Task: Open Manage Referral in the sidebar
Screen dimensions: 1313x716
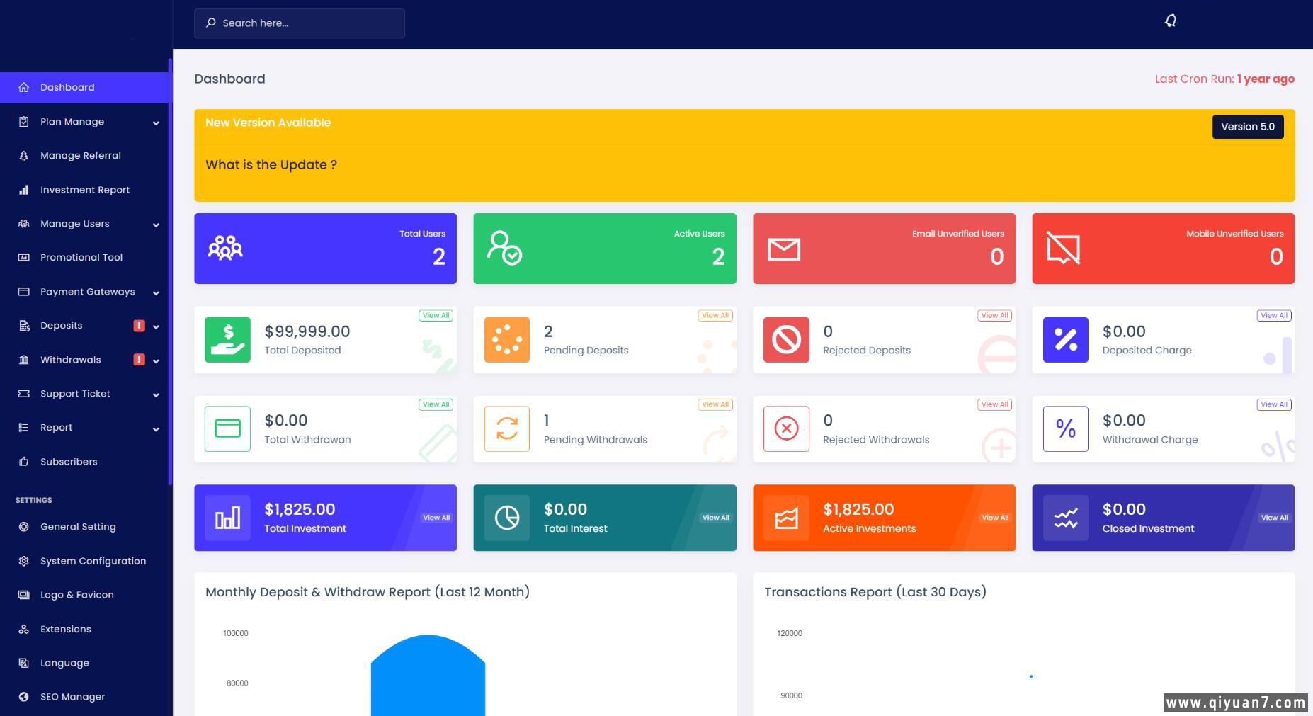Action: [x=80, y=156]
